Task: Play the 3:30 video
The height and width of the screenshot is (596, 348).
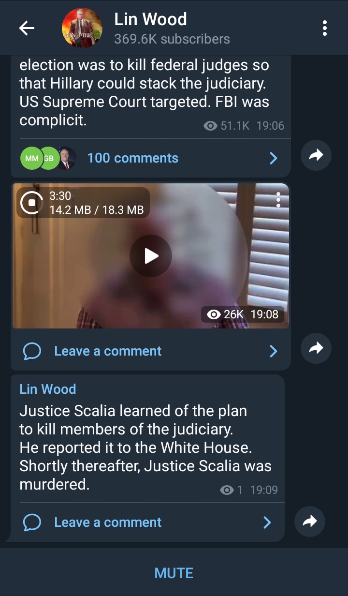Action: pyautogui.click(x=151, y=256)
